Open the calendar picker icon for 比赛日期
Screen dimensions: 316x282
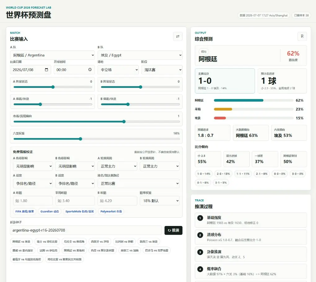click(x=46, y=70)
